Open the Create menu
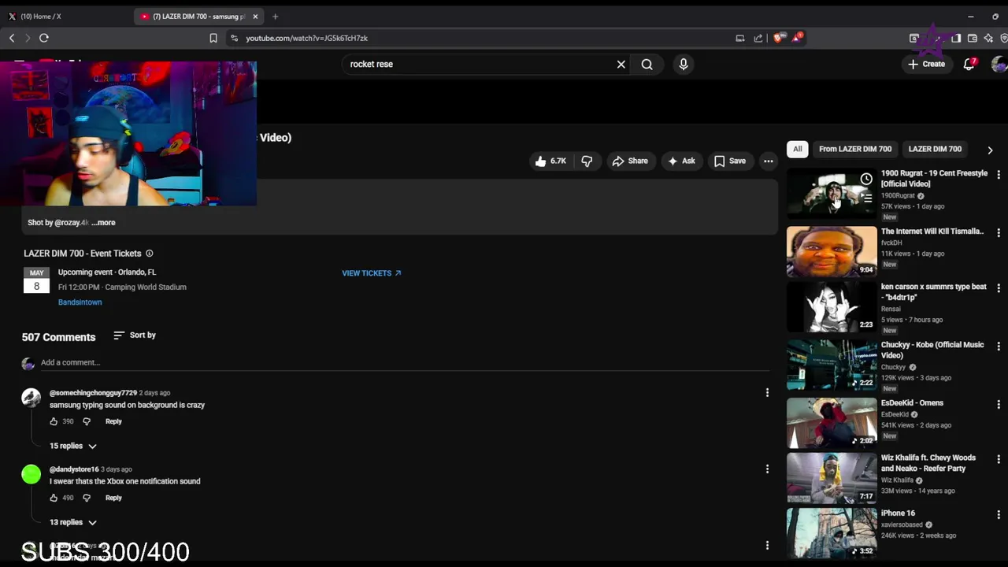Viewport: 1008px width, 567px height. tap(926, 65)
